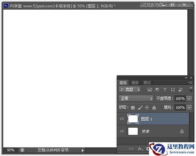Filter layers by smart object icon
196x156 pixels.
pos(181,90)
